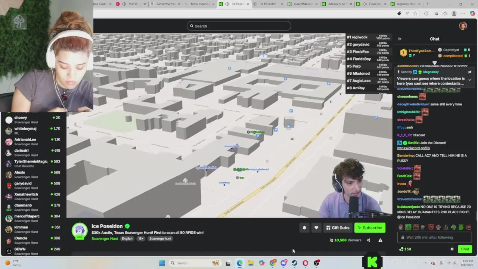The height and width of the screenshot is (269, 478).
Task: Open Xenathewitch channel in sidebar
Action: (x=33, y=197)
